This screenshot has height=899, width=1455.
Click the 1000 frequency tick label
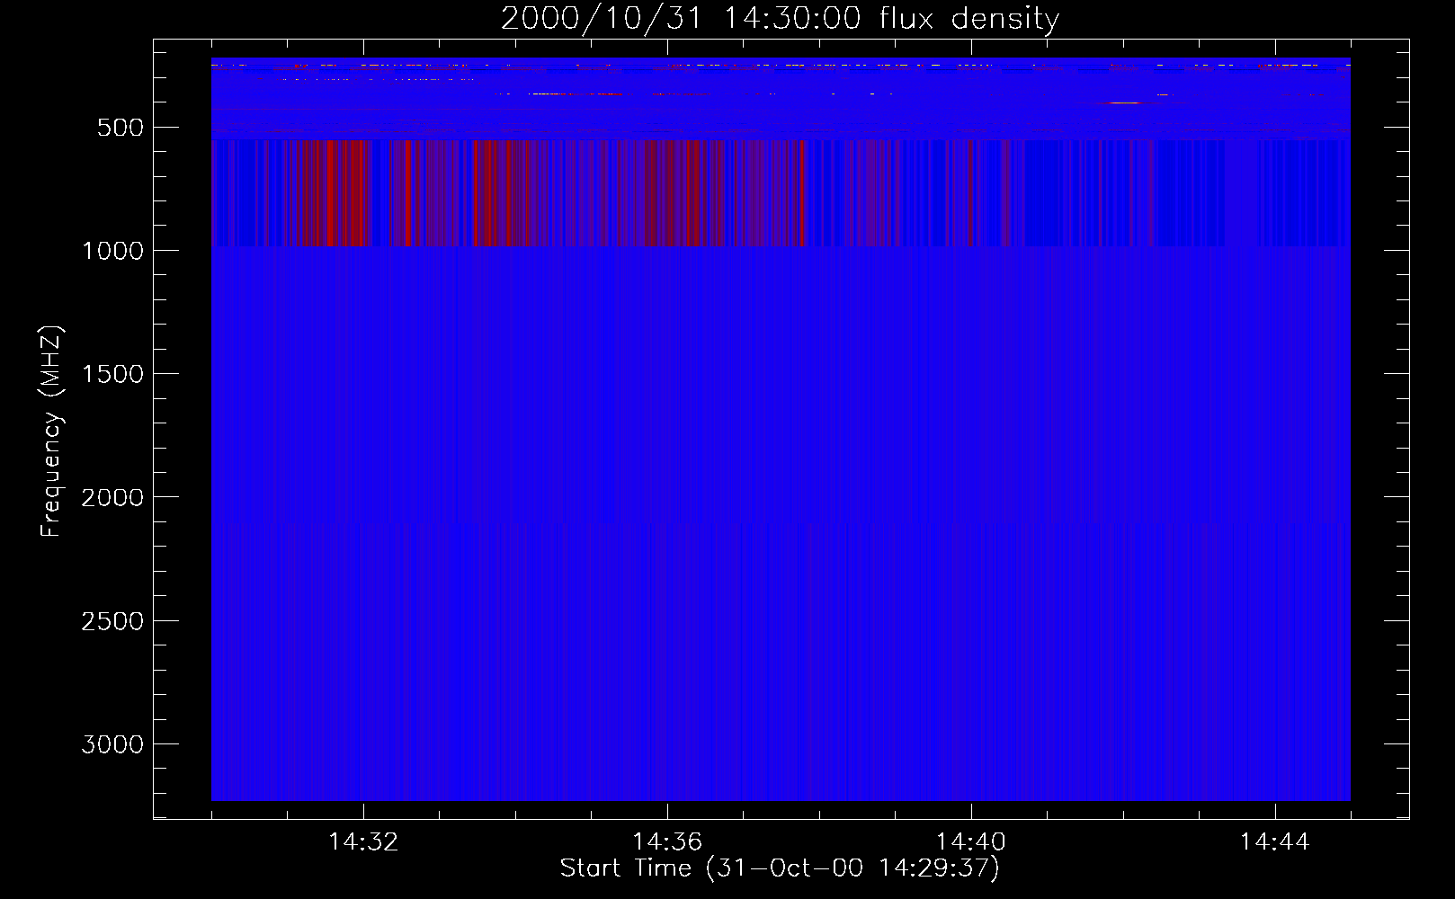pos(112,251)
